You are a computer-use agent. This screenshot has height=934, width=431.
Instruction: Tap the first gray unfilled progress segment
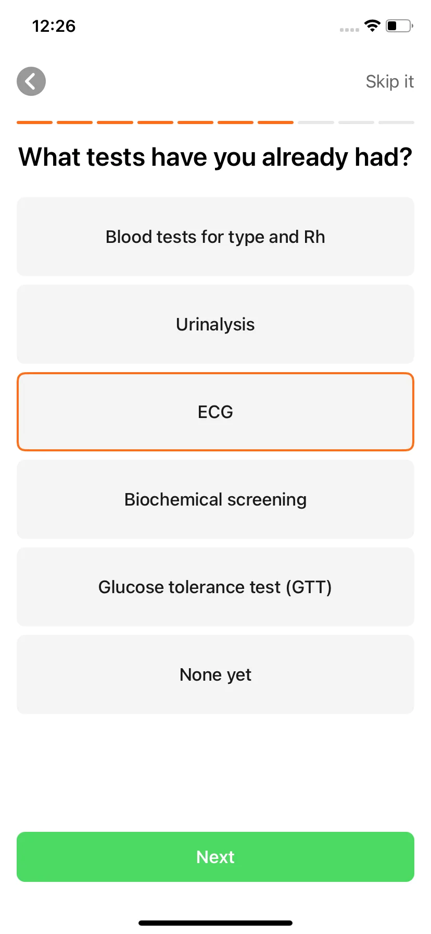[x=316, y=122]
